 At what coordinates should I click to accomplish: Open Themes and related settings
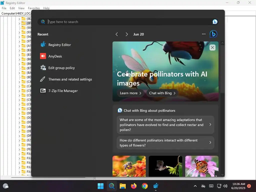click(x=66, y=79)
